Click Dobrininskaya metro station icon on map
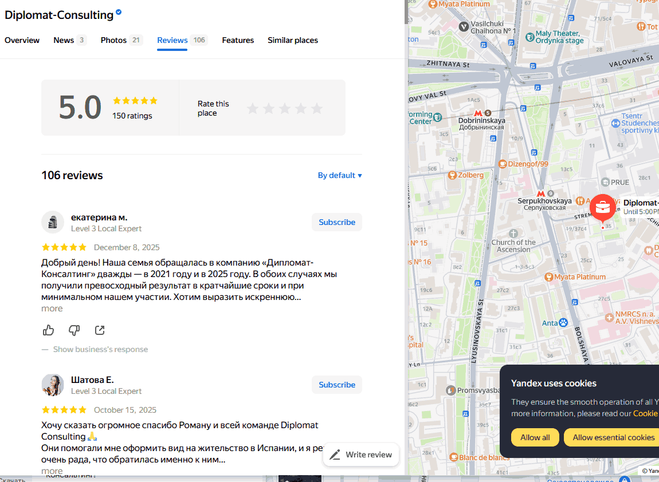The height and width of the screenshot is (482, 659). (478, 113)
